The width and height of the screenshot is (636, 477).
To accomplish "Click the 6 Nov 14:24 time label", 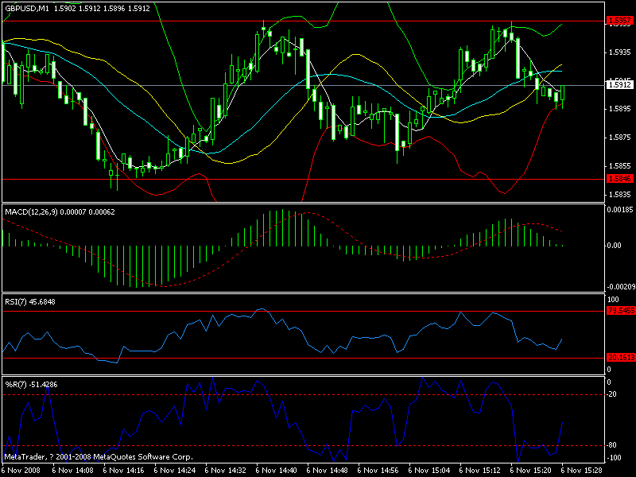I will point(175,471).
